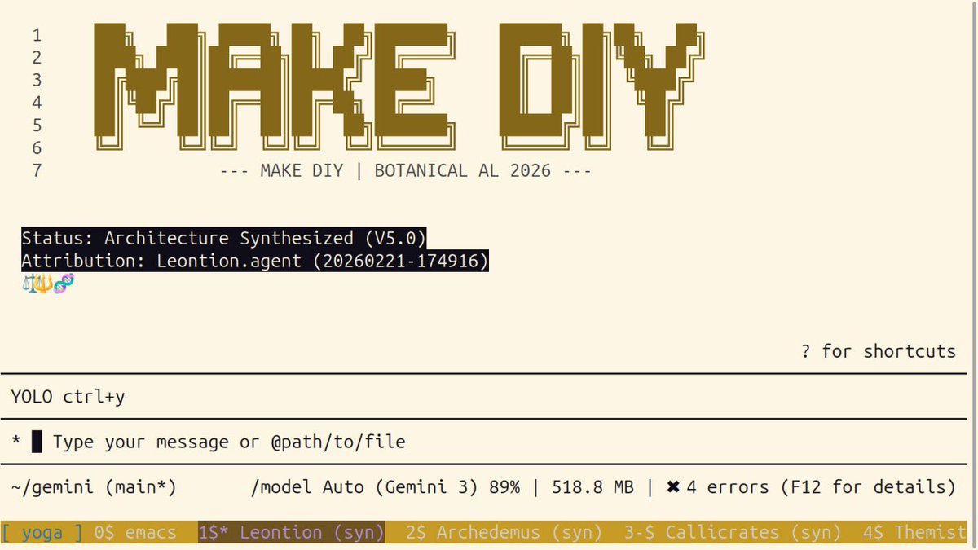Click the message input field placeholder

(229, 442)
